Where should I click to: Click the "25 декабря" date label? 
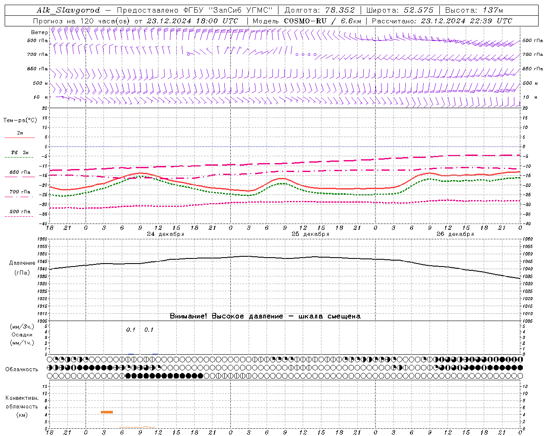click(x=310, y=234)
